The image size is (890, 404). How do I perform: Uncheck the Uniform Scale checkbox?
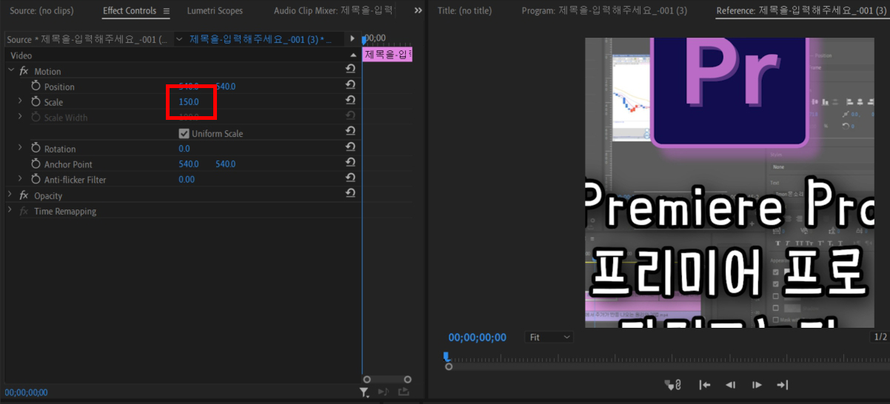[184, 133]
